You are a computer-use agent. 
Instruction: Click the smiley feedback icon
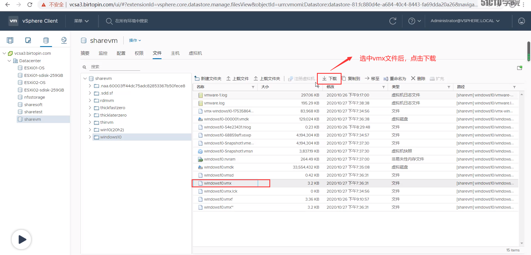click(x=521, y=21)
